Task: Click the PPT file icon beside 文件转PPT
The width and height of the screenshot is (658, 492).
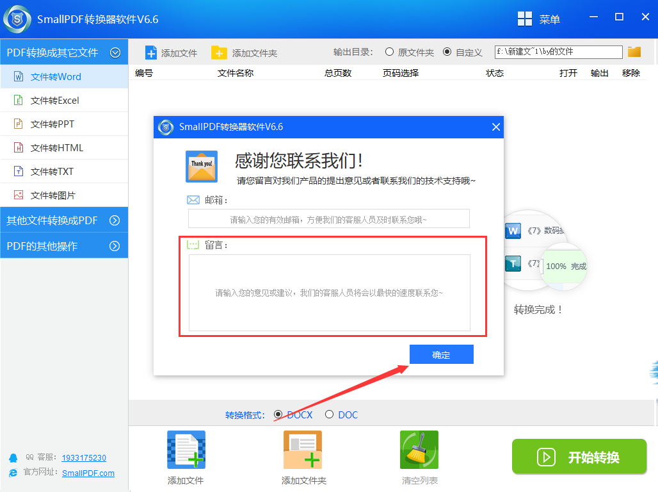Action: tap(19, 124)
